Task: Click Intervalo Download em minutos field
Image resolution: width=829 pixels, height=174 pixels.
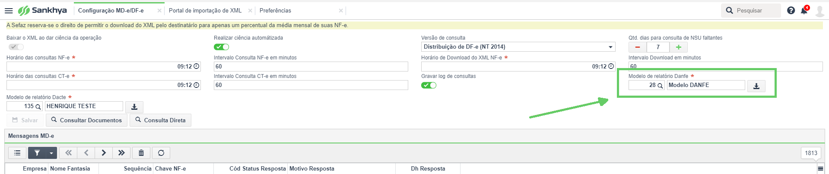Action: [x=726, y=66]
